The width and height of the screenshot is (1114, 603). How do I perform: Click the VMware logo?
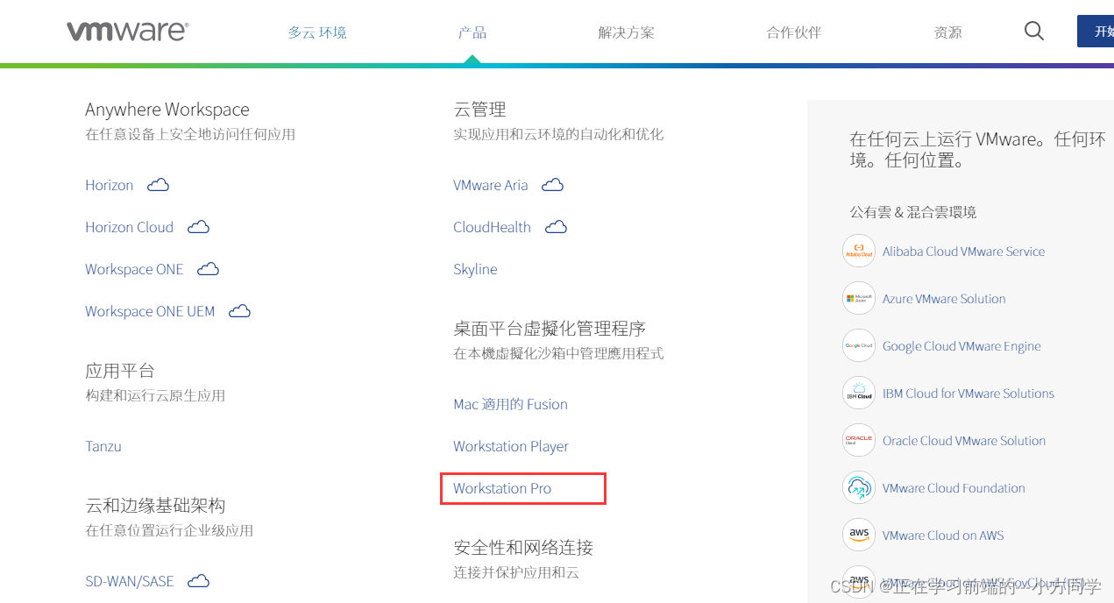click(x=128, y=32)
